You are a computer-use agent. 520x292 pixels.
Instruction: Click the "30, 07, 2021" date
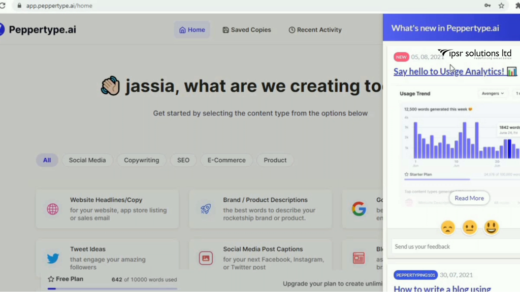[x=456, y=275]
